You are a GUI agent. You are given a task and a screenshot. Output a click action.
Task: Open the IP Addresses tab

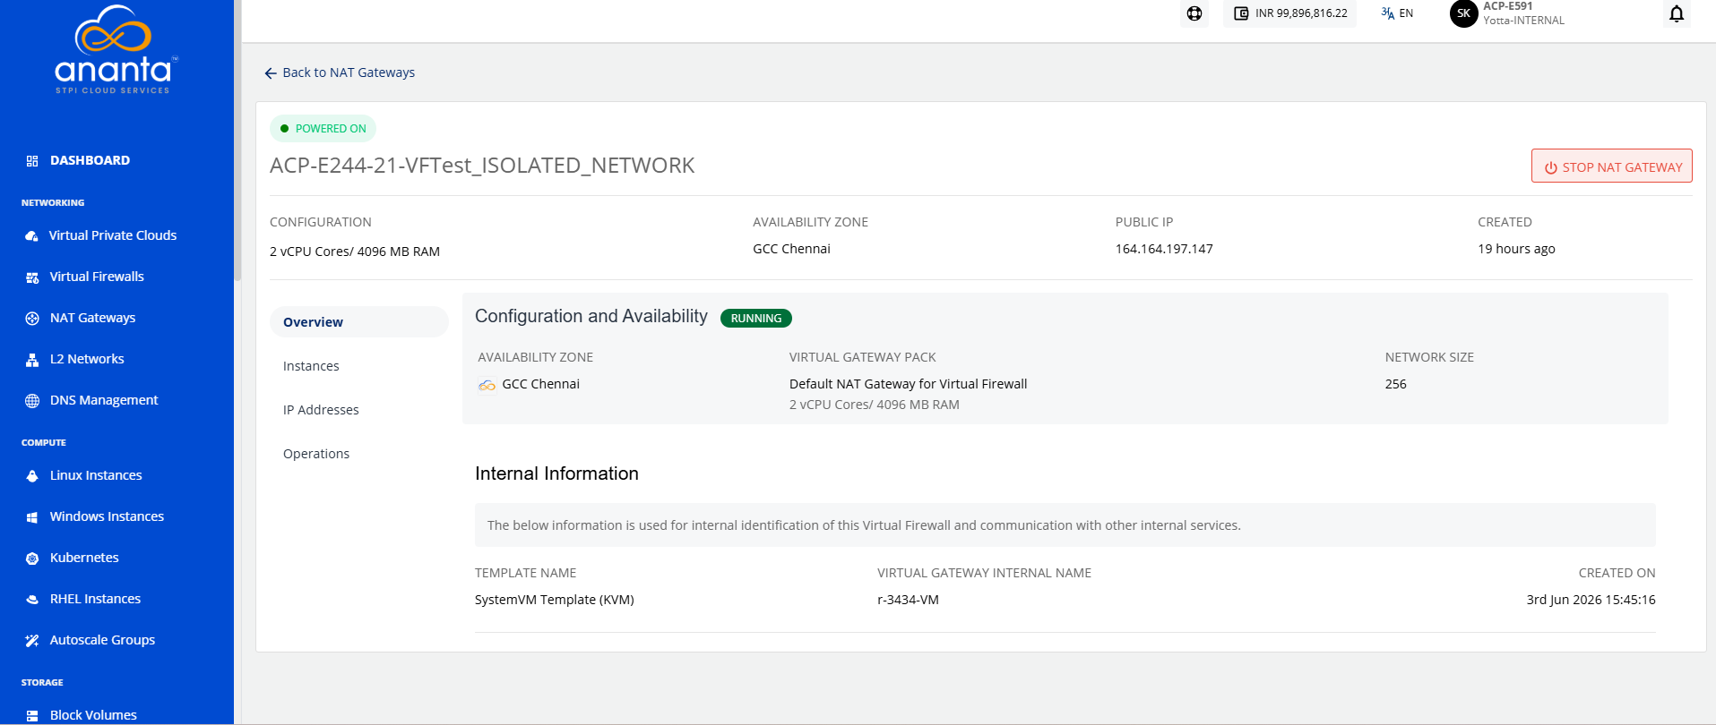321,410
